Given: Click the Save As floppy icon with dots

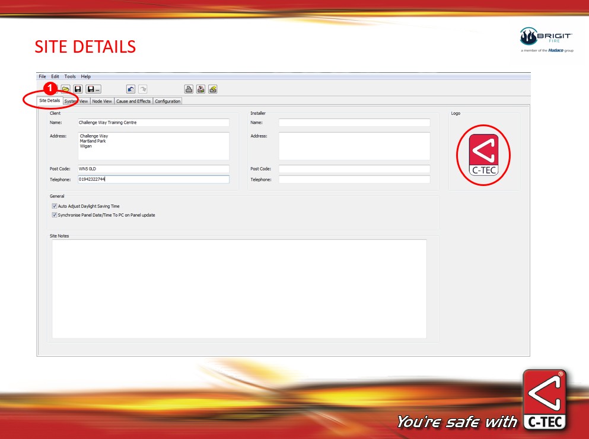Looking at the screenshot, I should pos(93,89).
